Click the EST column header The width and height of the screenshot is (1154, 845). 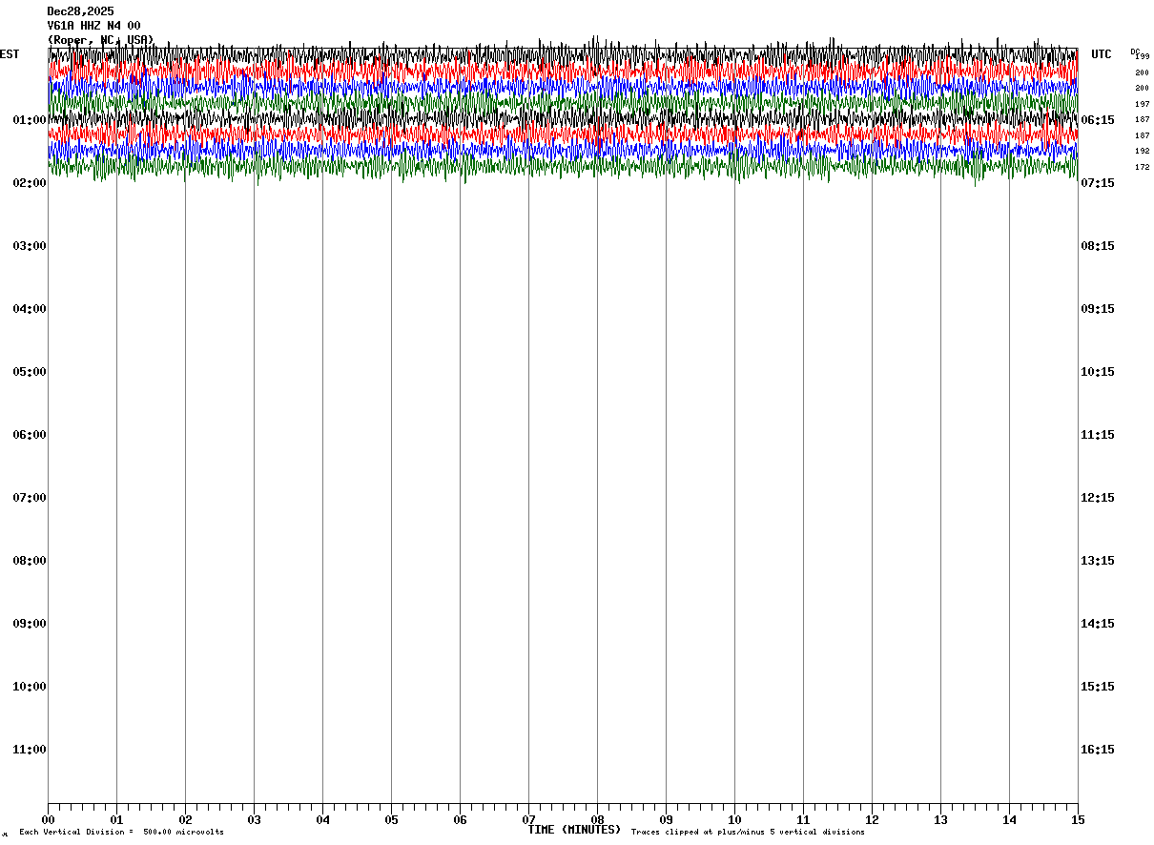pos(10,54)
